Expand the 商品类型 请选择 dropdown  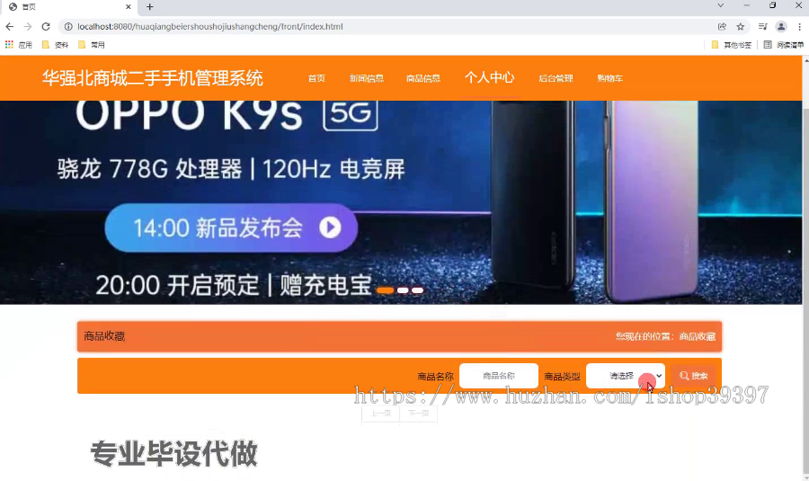[x=626, y=376]
